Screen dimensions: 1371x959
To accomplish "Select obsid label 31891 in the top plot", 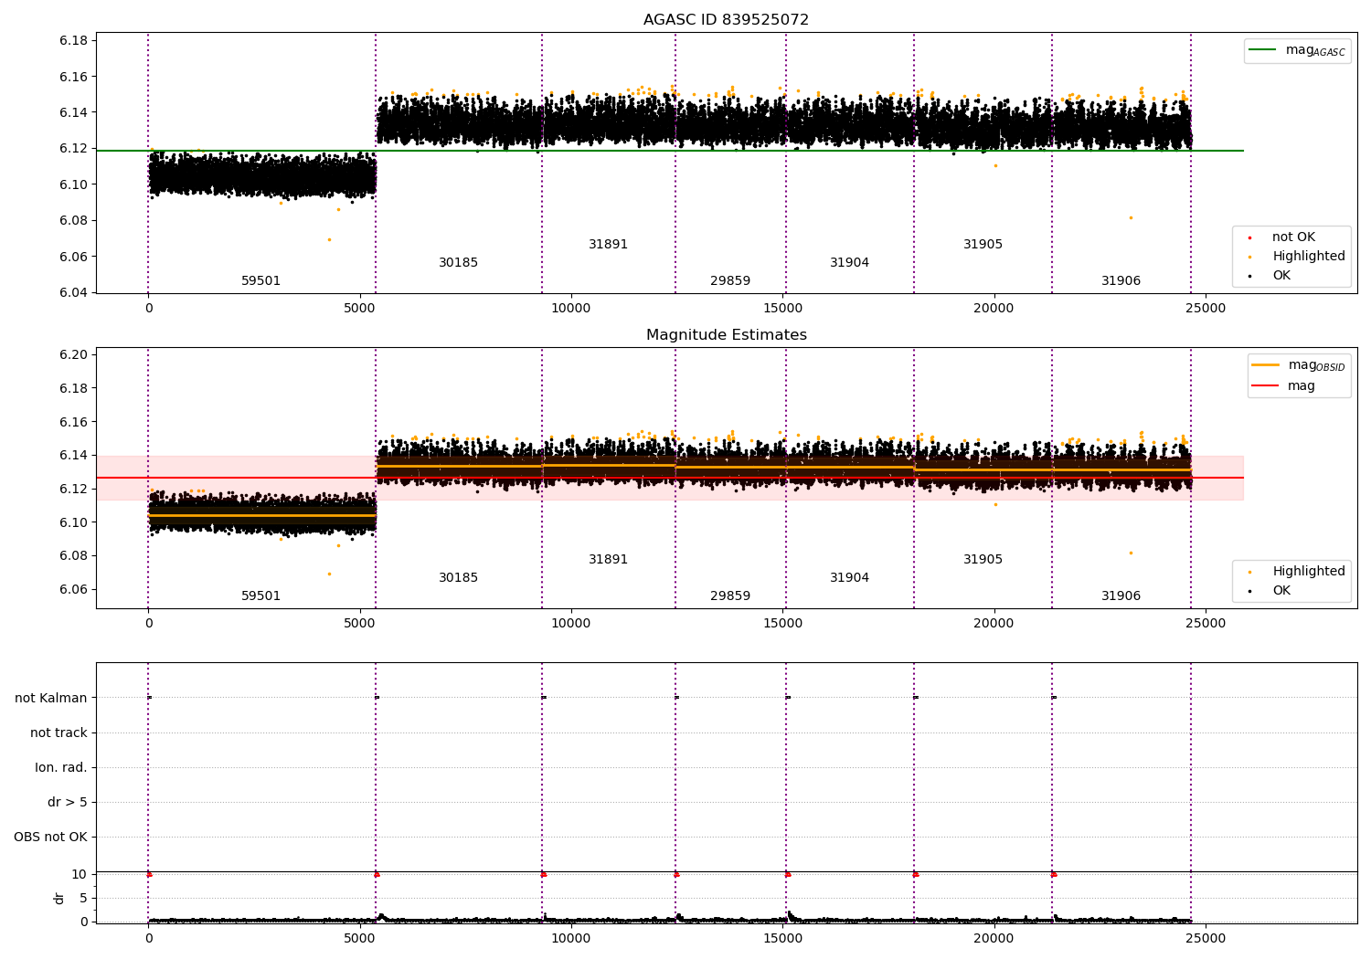I will coord(608,245).
